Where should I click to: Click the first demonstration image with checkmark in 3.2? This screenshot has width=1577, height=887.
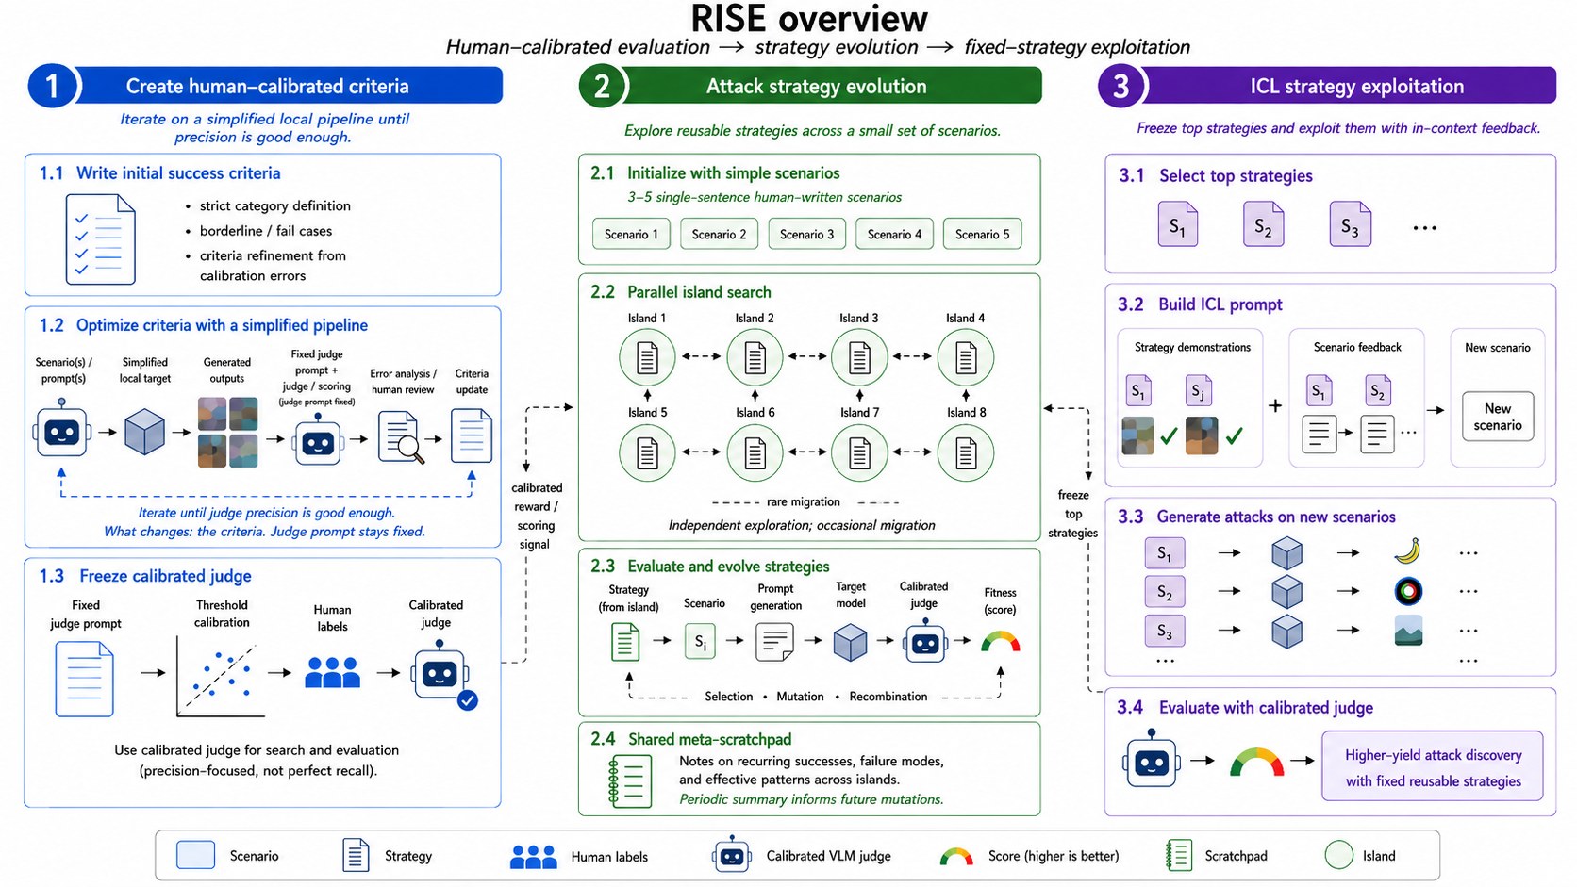(1138, 435)
